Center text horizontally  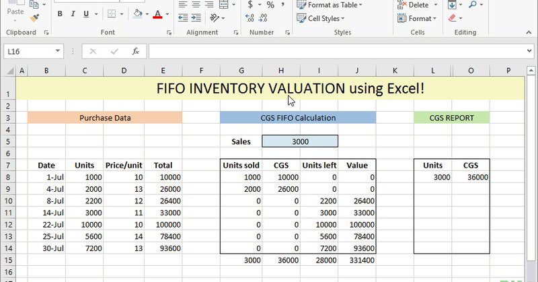196,5
